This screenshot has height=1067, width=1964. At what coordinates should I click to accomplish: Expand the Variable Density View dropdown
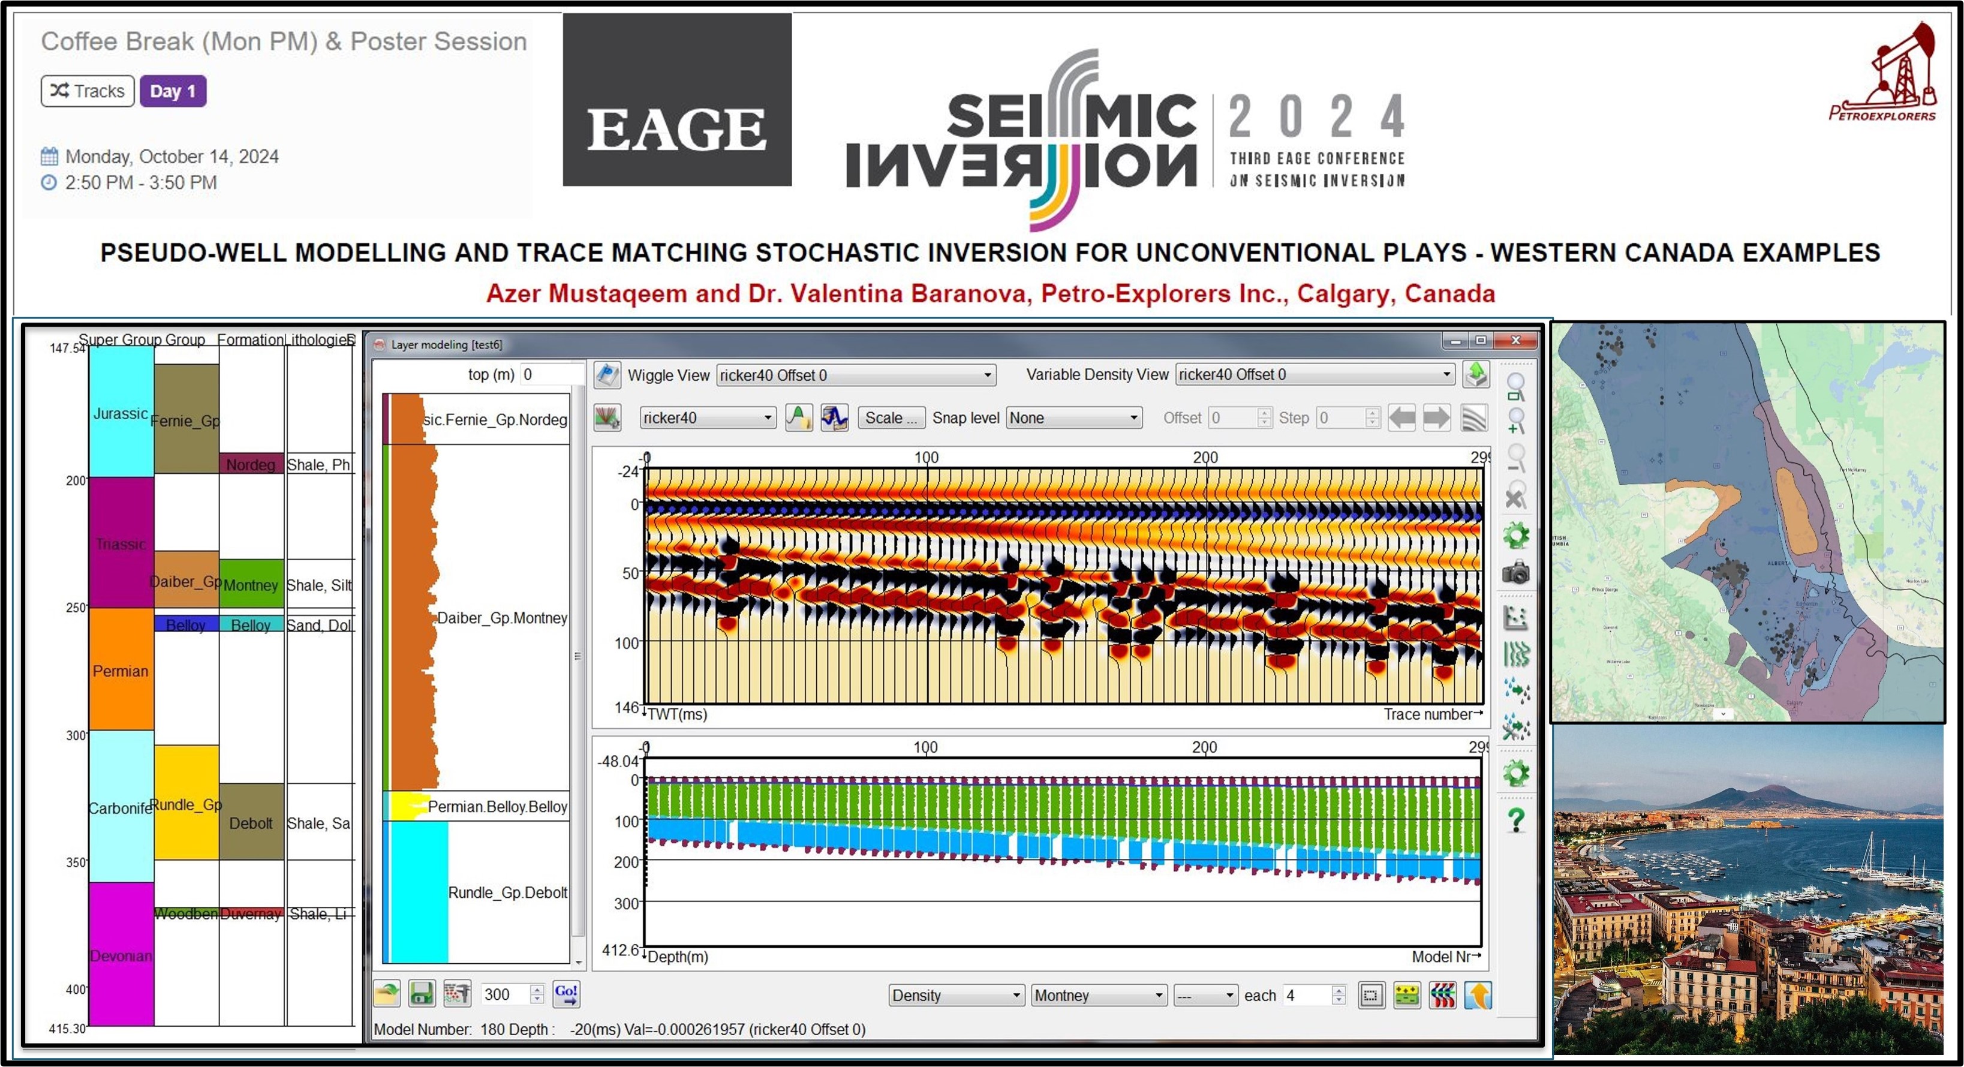pos(1315,374)
